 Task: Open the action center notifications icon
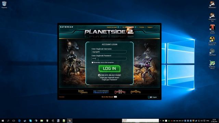pos(205,121)
